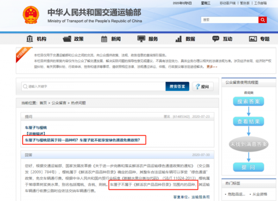278x201 pixels.
Task: Click the answer date 2020-07-30
Action: tap(201, 155)
